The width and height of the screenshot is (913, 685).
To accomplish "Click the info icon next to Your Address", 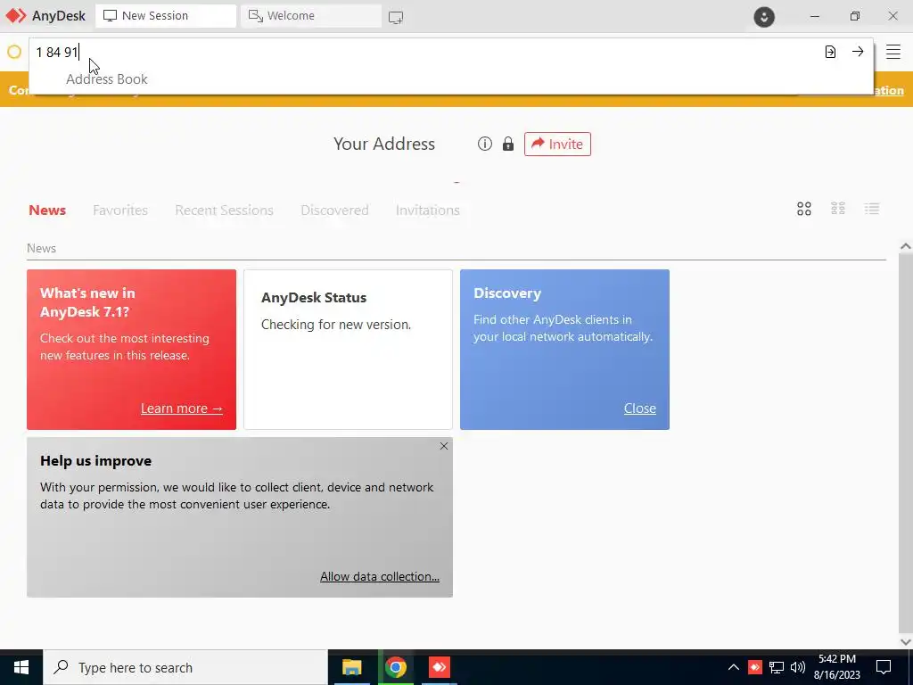I will tap(484, 144).
